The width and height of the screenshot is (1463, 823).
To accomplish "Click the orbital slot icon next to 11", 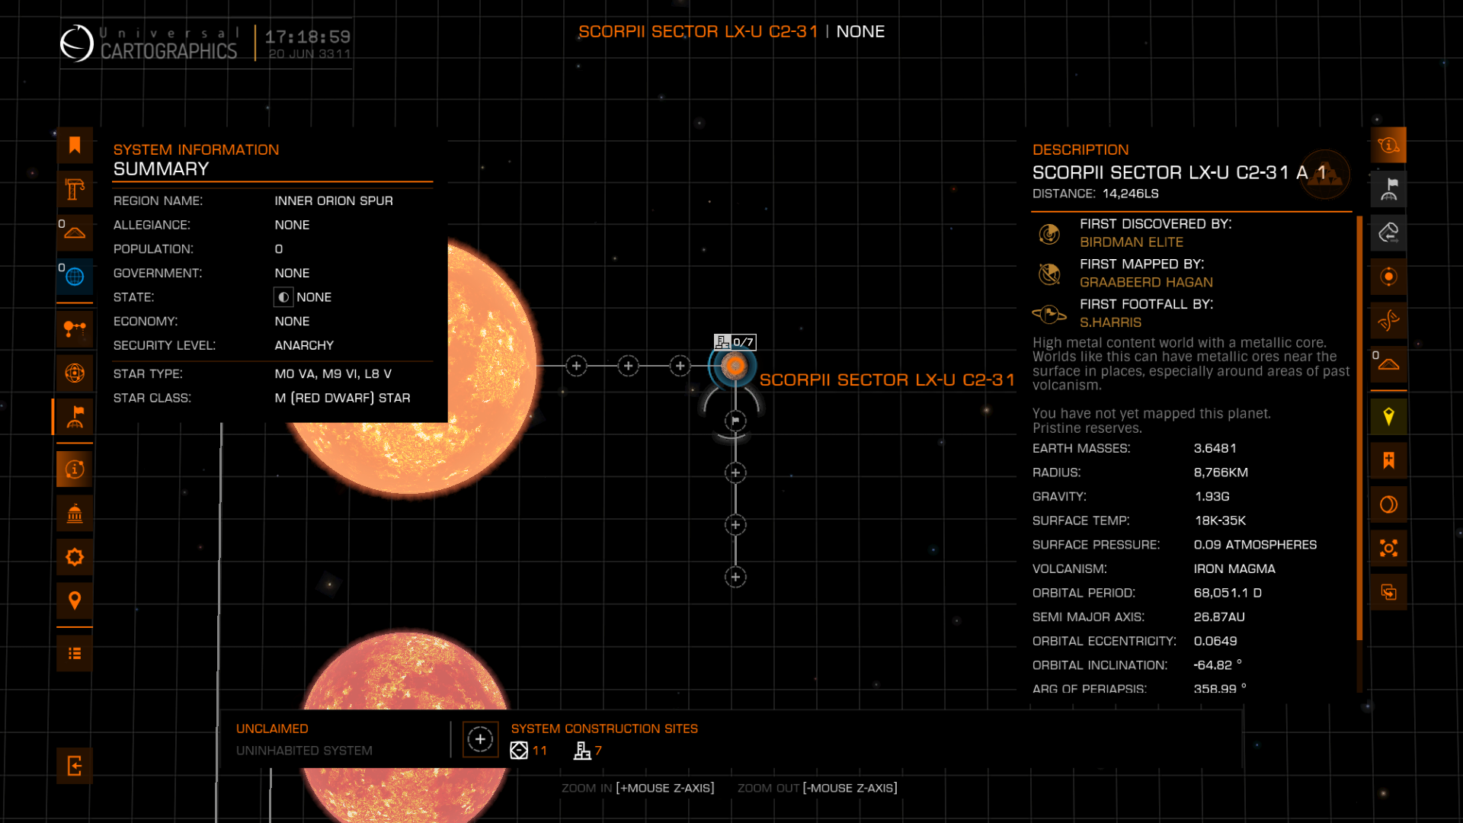I will [x=519, y=751].
